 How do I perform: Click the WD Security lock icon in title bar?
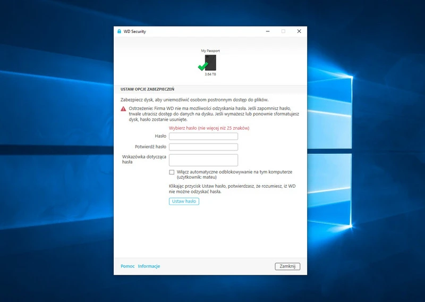click(119, 31)
